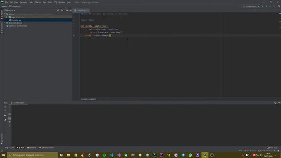The width and height of the screenshot is (281, 158).
Task: Open the Python Console tool window
Action: (x=46, y=148)
